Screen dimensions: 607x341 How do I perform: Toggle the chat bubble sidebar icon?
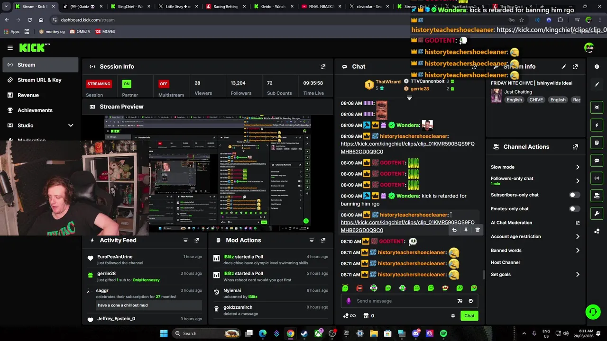click(x=597, y=161)
